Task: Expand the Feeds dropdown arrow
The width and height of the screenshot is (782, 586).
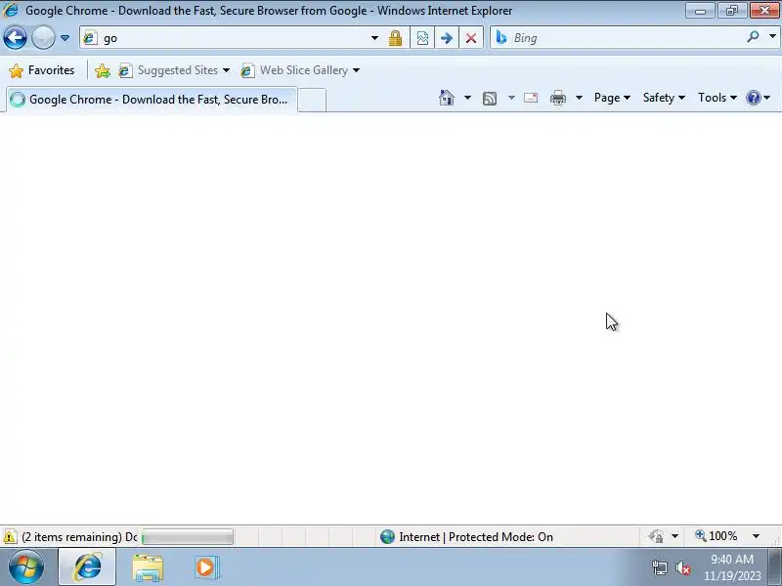Action: [511, 98]
